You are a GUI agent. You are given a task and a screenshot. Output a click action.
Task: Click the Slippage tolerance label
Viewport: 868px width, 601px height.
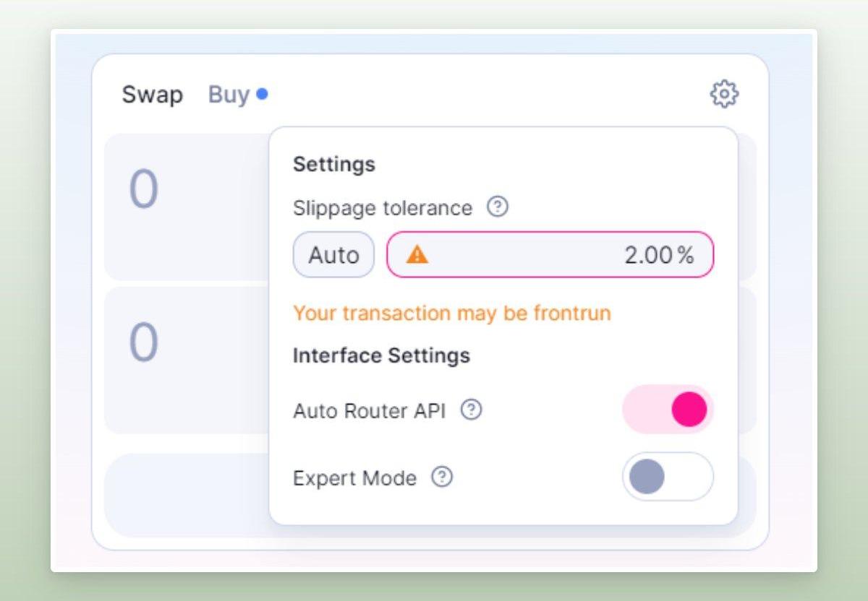tap(382, 208)
